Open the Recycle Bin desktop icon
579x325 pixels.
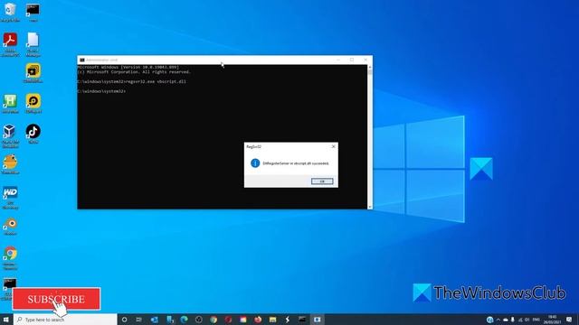click(x=10, y=12)
